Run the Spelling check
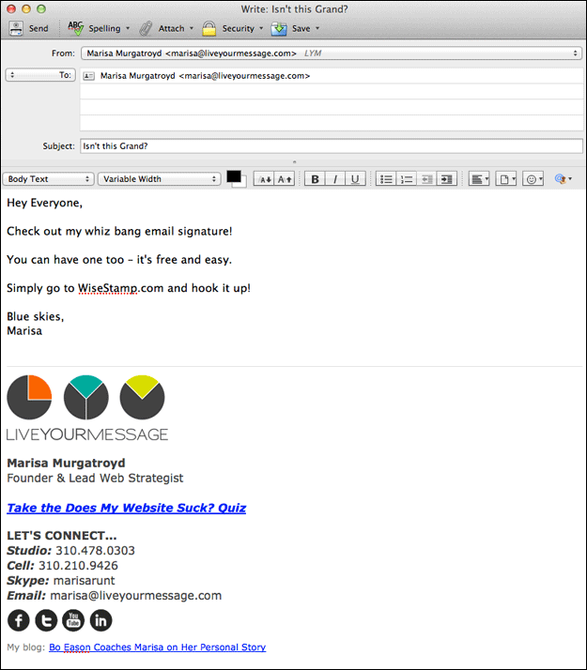 94,29
